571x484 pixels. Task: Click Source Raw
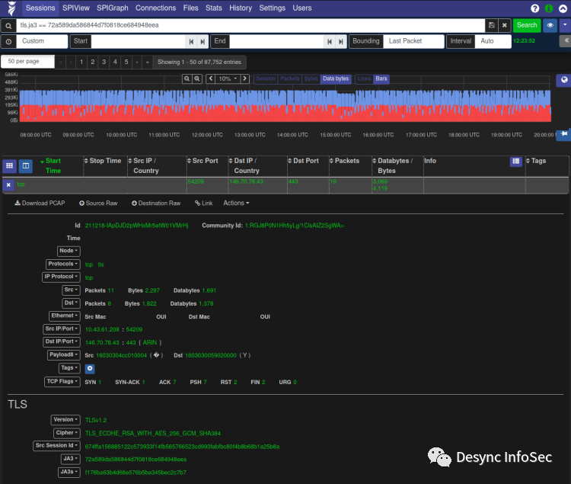(x=98, y=203)
